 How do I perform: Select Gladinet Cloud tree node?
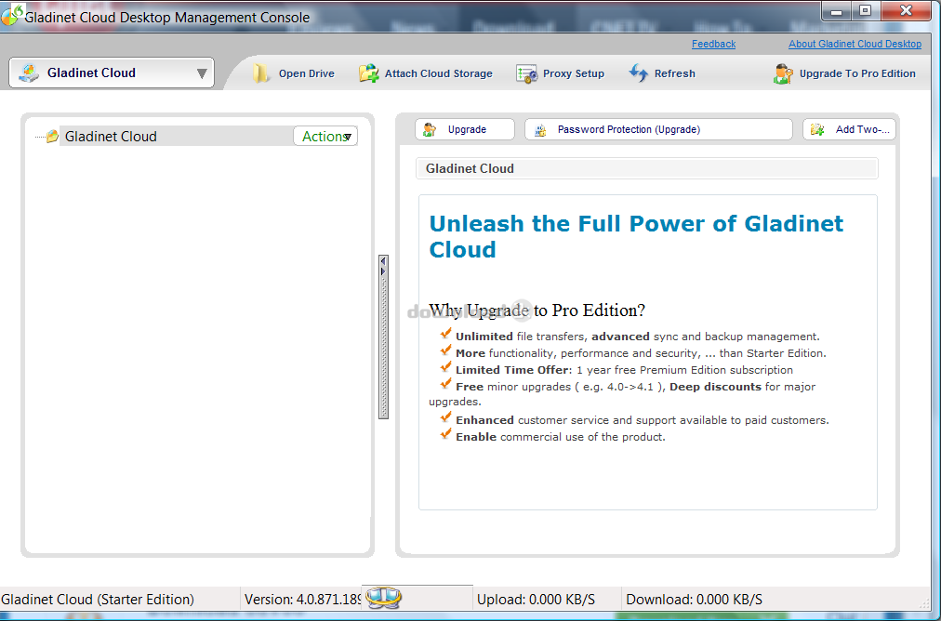(x=111, y=137)
